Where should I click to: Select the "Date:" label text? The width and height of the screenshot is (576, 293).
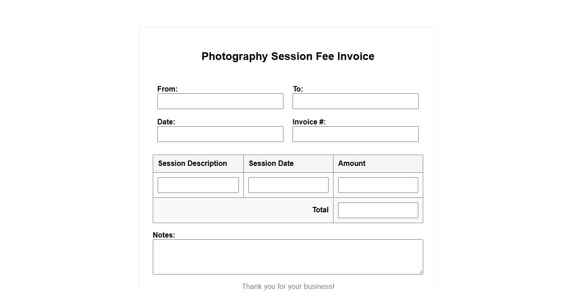click(166, 122)
